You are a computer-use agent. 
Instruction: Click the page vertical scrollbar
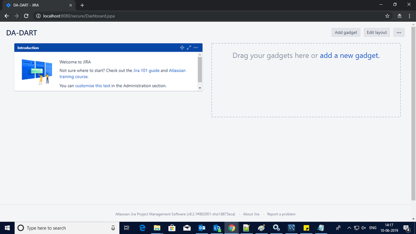(414, 114)
